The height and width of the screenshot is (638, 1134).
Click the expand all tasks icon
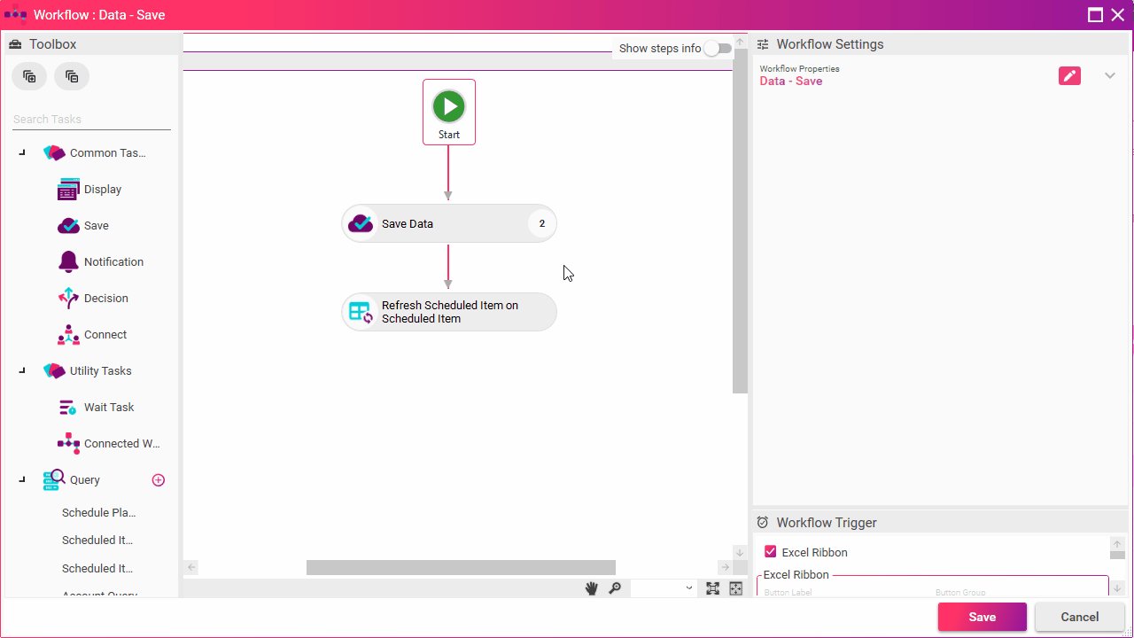tap(29, 76)
